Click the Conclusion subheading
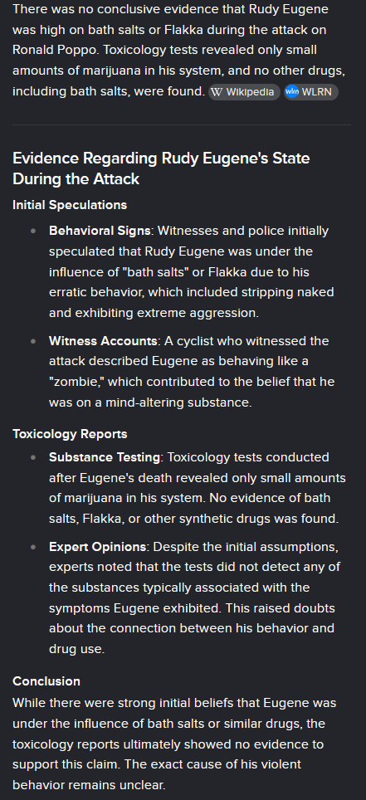 point(46,681)
